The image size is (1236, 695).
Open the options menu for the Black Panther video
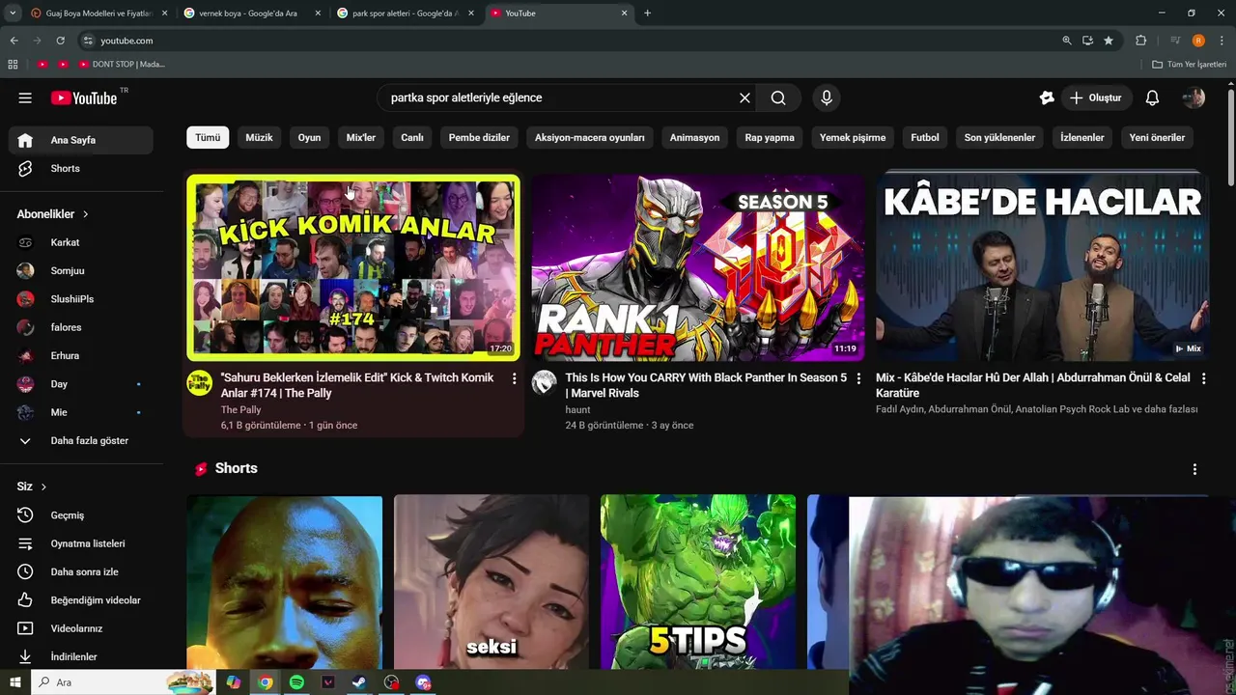click(858, 378)
